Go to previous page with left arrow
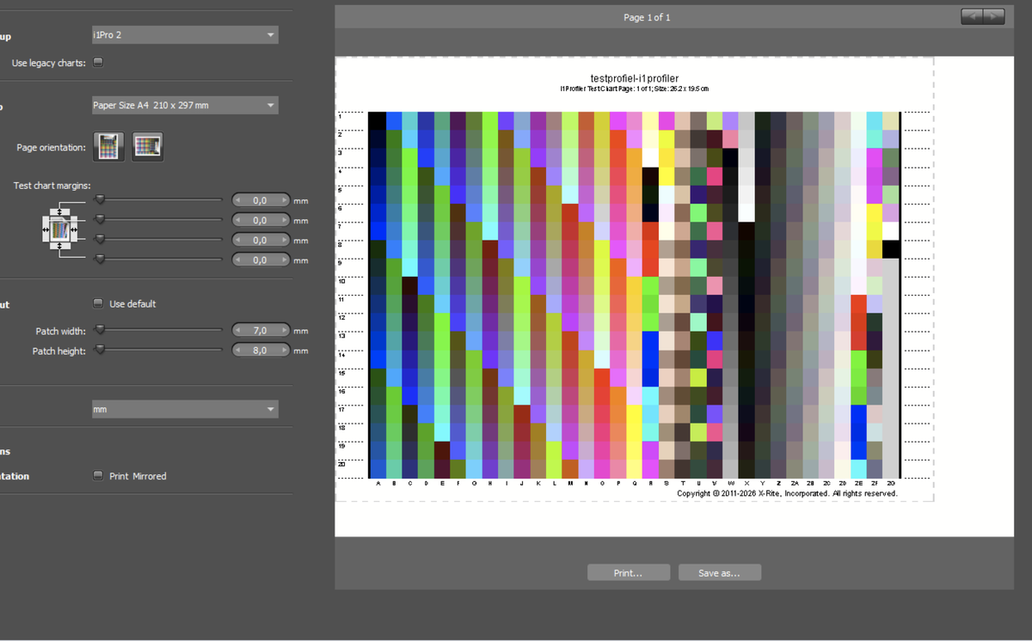 (972, 17)
